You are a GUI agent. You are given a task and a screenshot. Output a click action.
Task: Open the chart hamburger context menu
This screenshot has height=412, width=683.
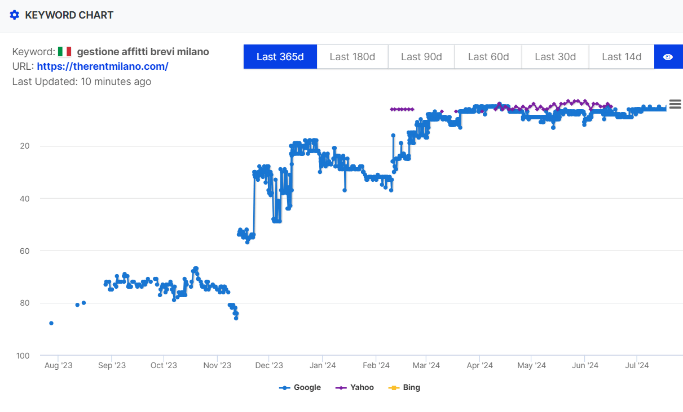tap(675, 104)
